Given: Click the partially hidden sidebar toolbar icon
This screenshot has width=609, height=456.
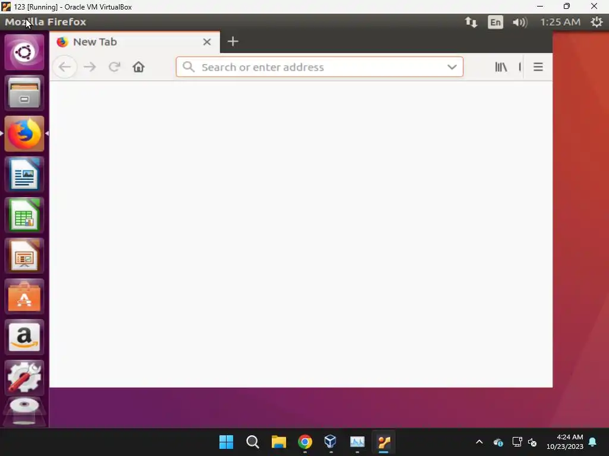Looking at the screenshot, I should point(520,66).
